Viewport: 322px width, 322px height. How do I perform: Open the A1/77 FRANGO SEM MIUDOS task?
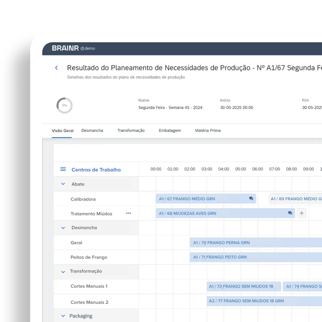246,301
